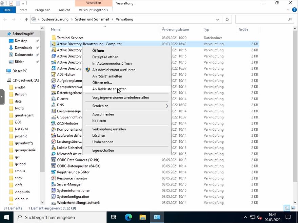Select the NetKVM folder in navigation pane

pyautogui.click(x=21, y=129)
